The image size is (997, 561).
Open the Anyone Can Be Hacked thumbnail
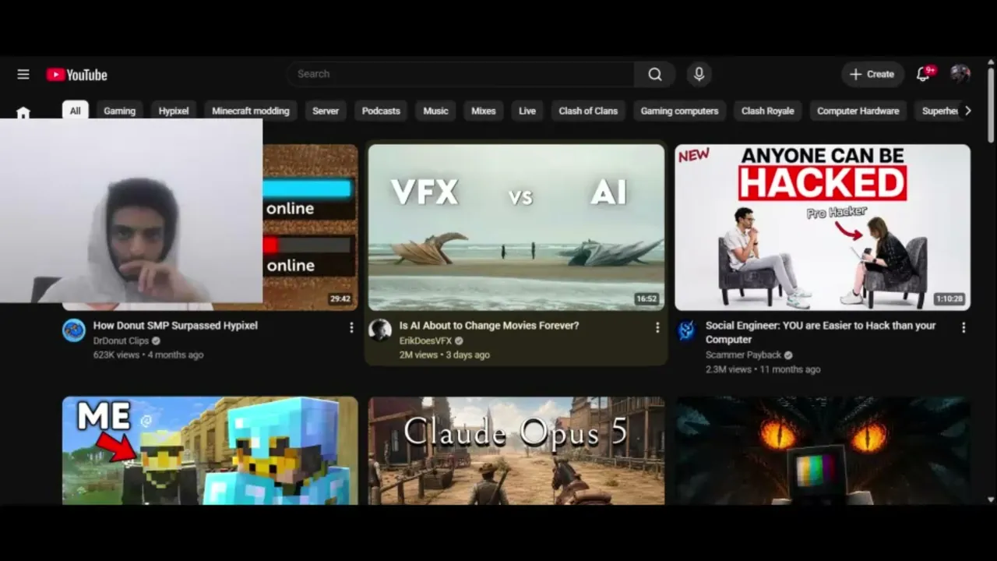[x=823, y=228]
